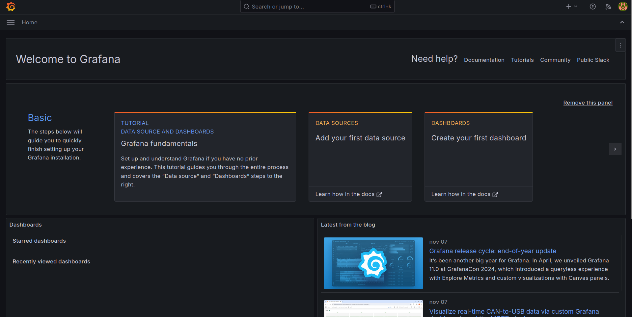Click external link icon on Dashboards card

(495, 194)
